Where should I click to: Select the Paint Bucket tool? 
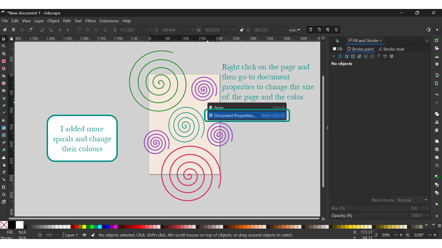tap(3, 150)
